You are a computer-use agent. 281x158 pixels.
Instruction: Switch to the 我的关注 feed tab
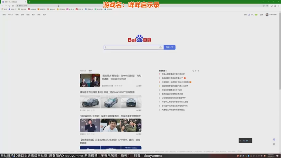(83, 71)
